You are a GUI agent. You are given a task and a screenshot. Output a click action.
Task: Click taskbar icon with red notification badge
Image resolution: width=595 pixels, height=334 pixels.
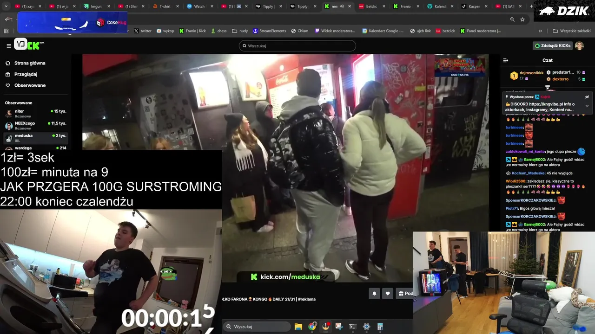tap(326, 327)
